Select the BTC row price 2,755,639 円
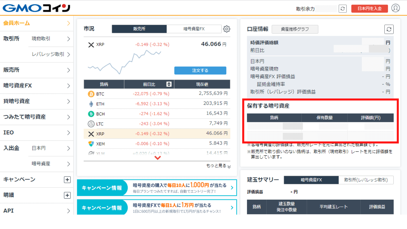The width and height of the screenshot is (407, 229). point(213,94)
